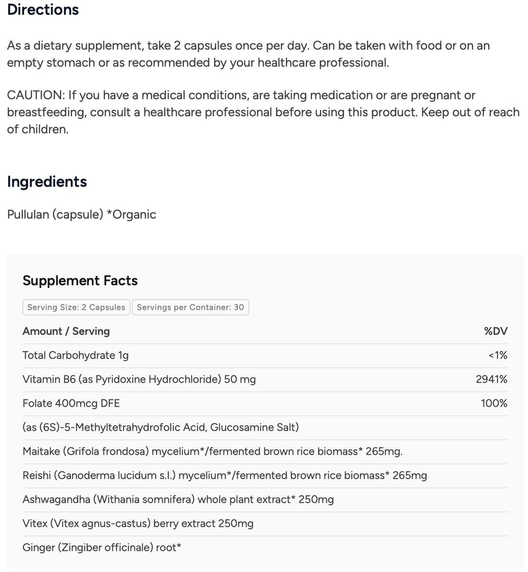528x572 pixels.
Task: Click the %DV column header
Action: (495, 331)
